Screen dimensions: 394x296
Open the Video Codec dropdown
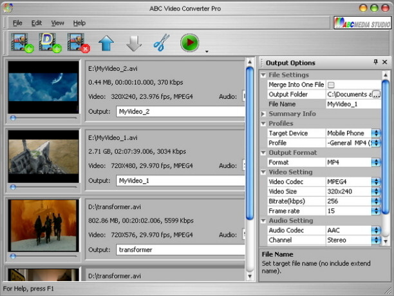tap(376, 182)
